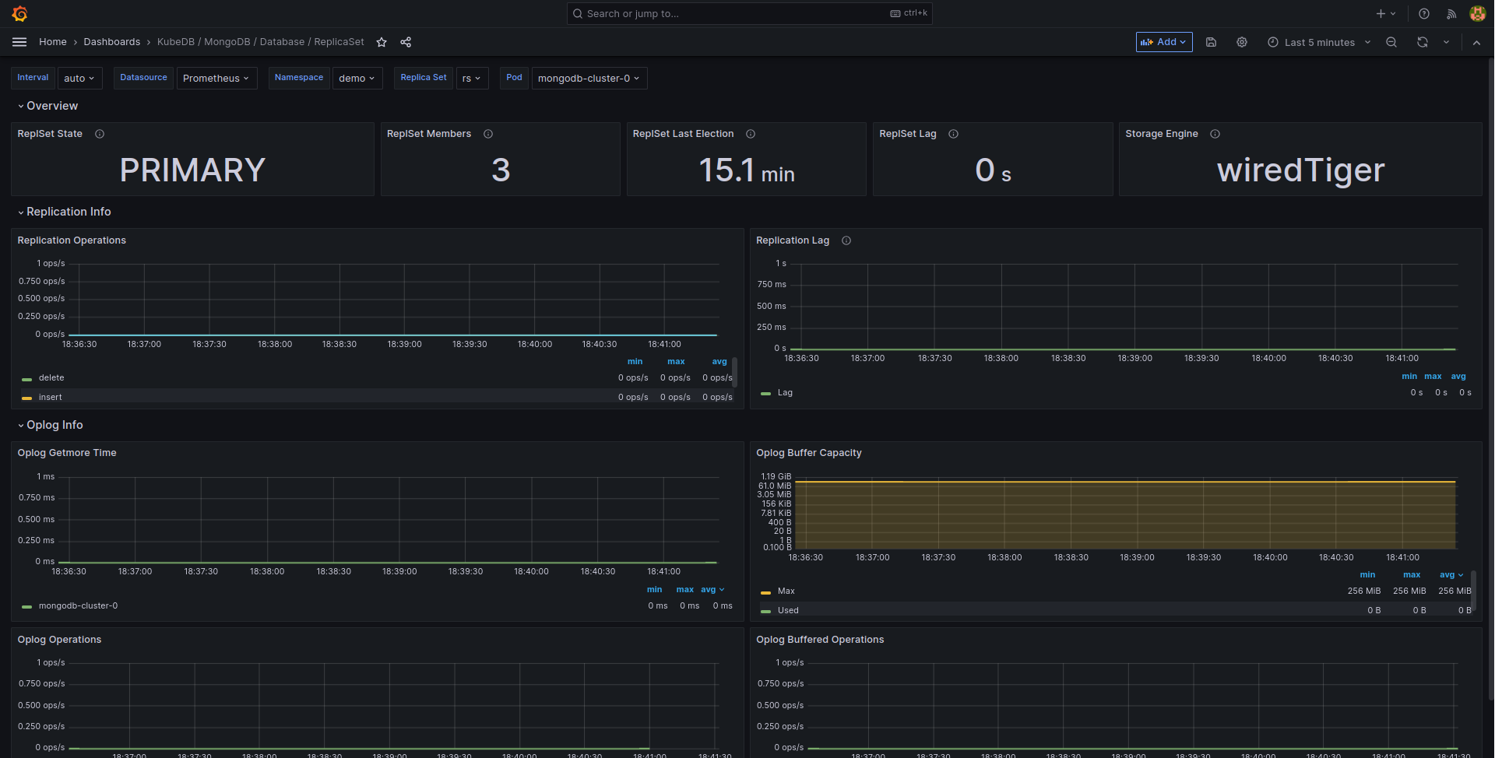Mark the ReplicaSet dashboard as favorite
1495x758 pixels.
[382, 42]
